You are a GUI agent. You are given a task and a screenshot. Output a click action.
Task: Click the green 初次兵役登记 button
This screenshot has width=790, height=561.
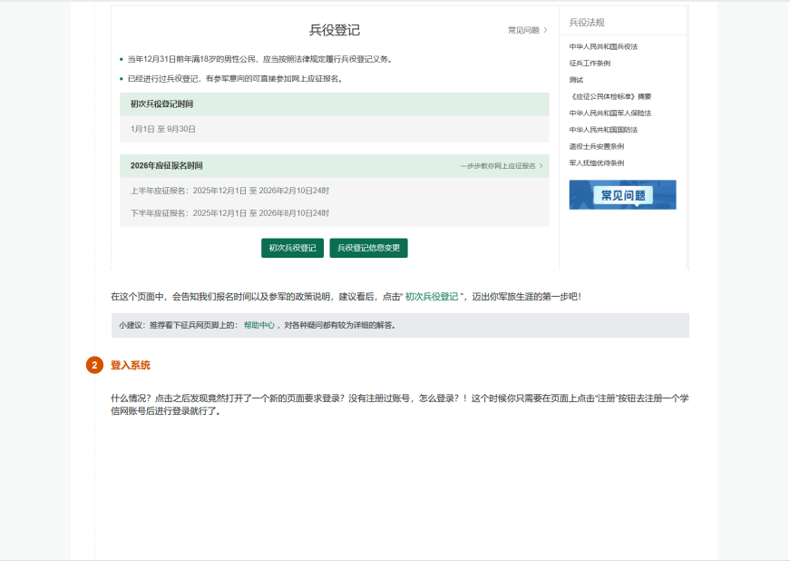[292, 247]
